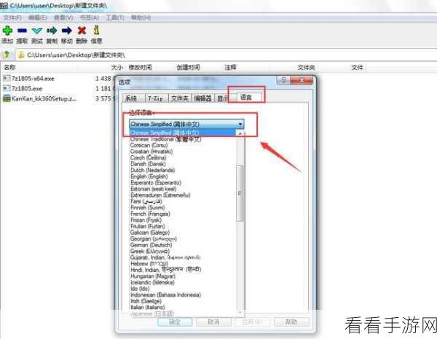Select Chinese Simplified in language list
Screen dimensions: 437x339
(183, 133)
